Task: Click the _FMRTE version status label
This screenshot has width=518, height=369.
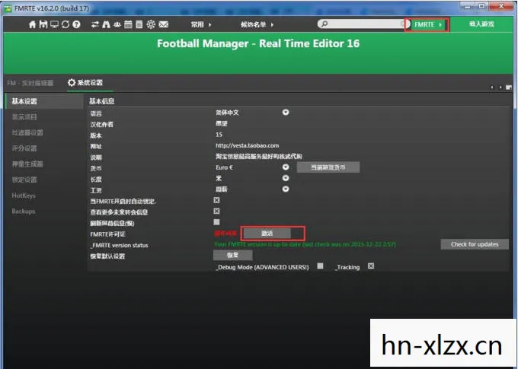Action: (119, 245)
